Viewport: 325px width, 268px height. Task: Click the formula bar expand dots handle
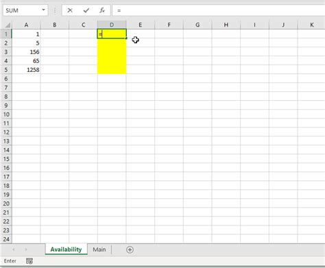pyautogui.click(x=55, y=10)
